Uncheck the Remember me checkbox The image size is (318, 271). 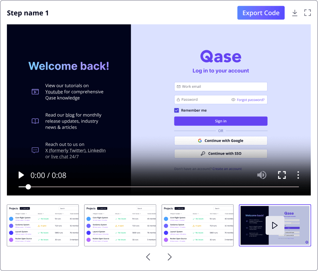point(177,110)
